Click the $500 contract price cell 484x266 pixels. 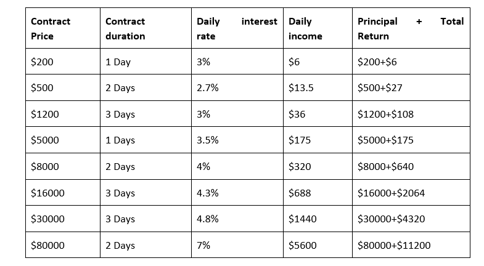[x=42, y=88]
